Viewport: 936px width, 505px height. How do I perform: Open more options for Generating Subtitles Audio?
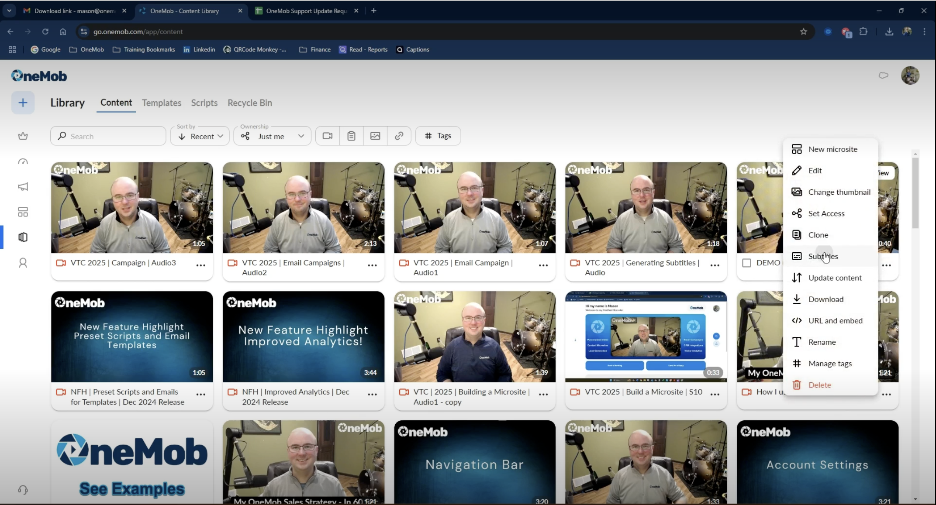715,265
